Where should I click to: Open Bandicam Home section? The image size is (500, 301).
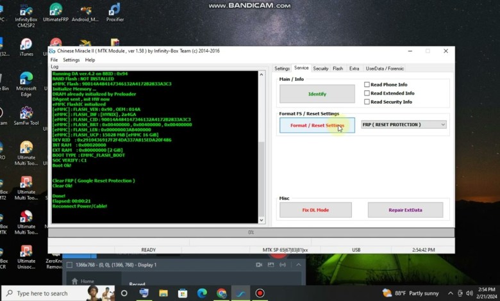click(83, 281)
